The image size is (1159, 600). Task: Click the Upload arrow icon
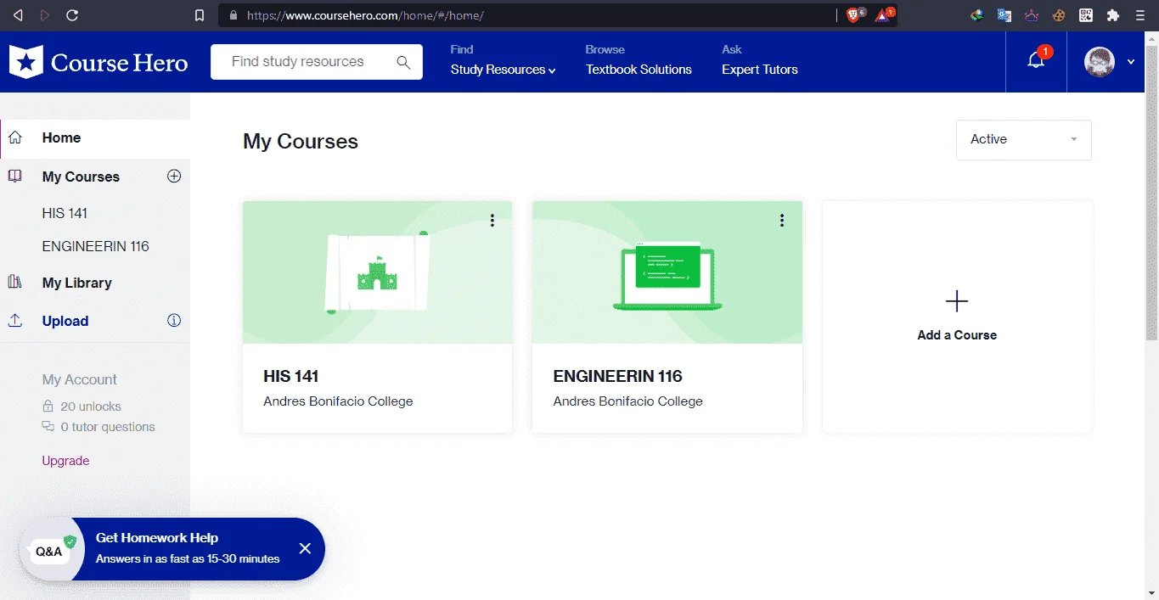[x=15, y=321]
